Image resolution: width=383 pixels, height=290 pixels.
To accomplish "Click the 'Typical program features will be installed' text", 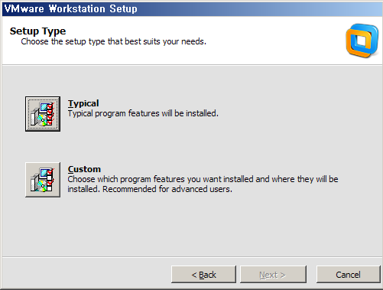I will pos(143,113).
